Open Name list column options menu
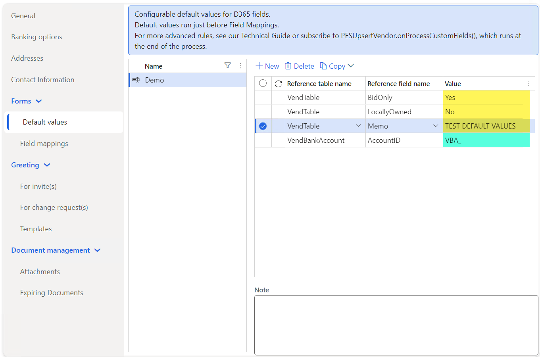 coord(240,66)
